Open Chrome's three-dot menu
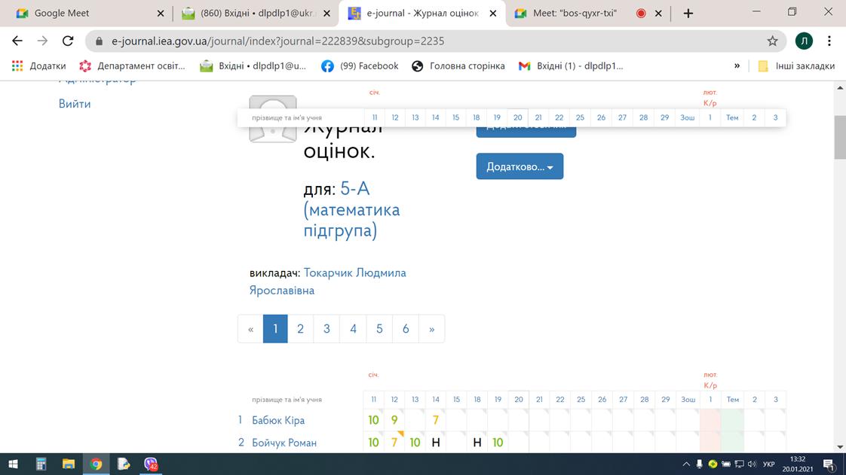The height and width of the screenshot is (475, 846). 829,41
